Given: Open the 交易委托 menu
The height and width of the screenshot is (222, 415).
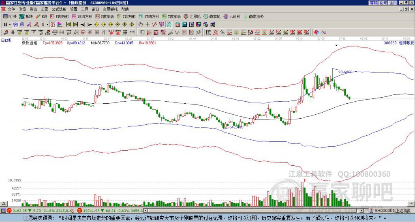Looking at the screenshot, I should coord(110,9).
